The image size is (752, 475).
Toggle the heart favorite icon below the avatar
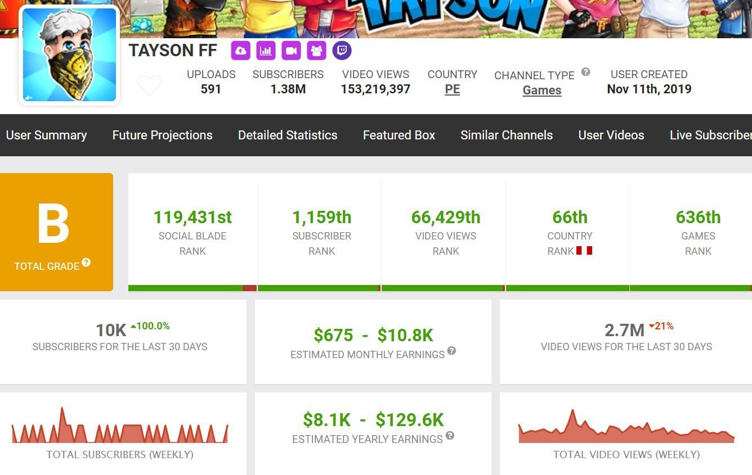click(149, 85)
